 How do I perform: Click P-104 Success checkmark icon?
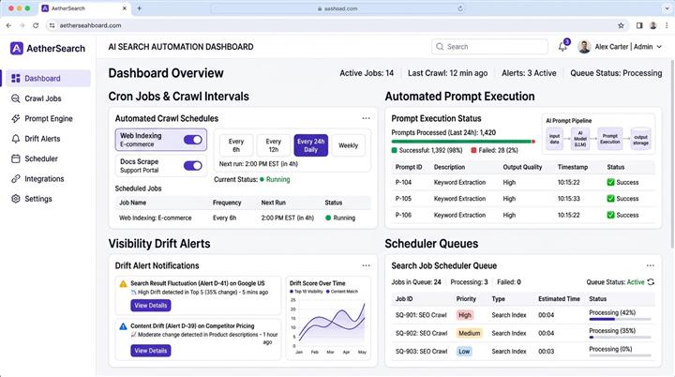[x=610, y=182]
